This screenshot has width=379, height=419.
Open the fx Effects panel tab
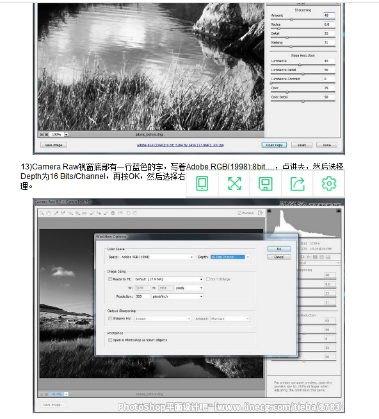(309, 257)
